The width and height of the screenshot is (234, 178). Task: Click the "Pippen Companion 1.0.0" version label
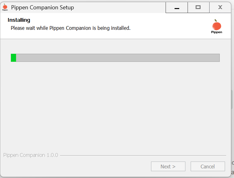point(31,155)
